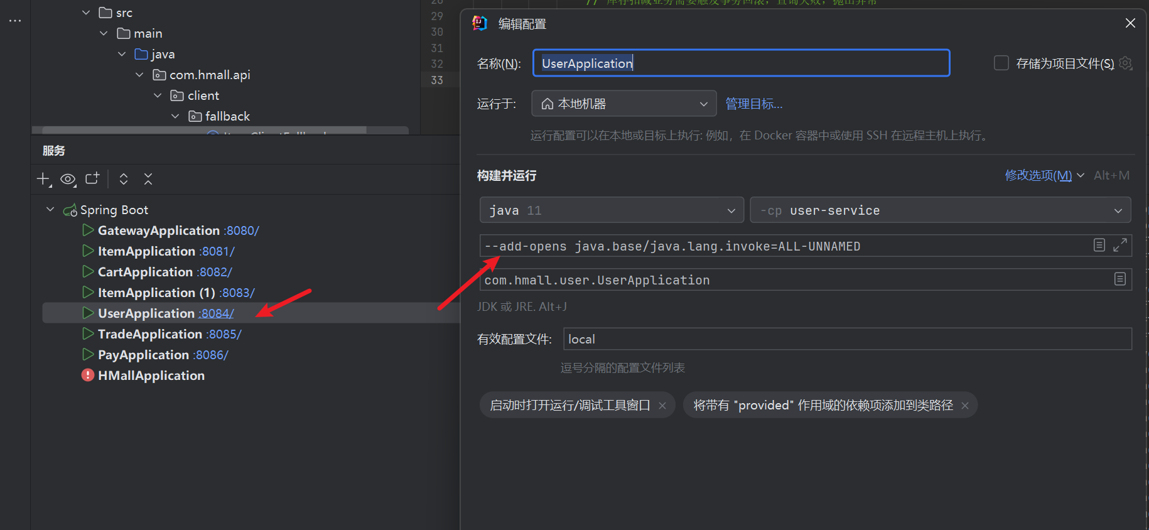Add a service with the plus icon
This screenshot has height=530, width=1149.
coord(43,179)
